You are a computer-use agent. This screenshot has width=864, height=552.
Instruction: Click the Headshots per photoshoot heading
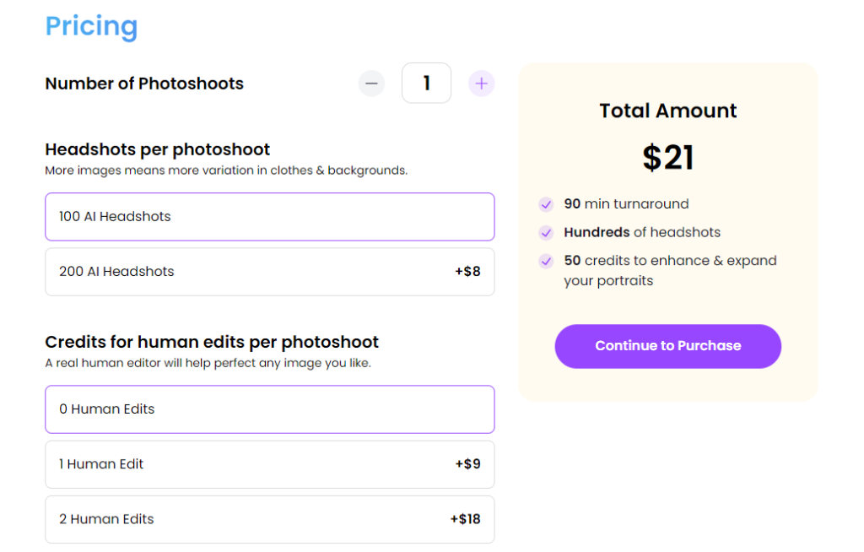158,149
